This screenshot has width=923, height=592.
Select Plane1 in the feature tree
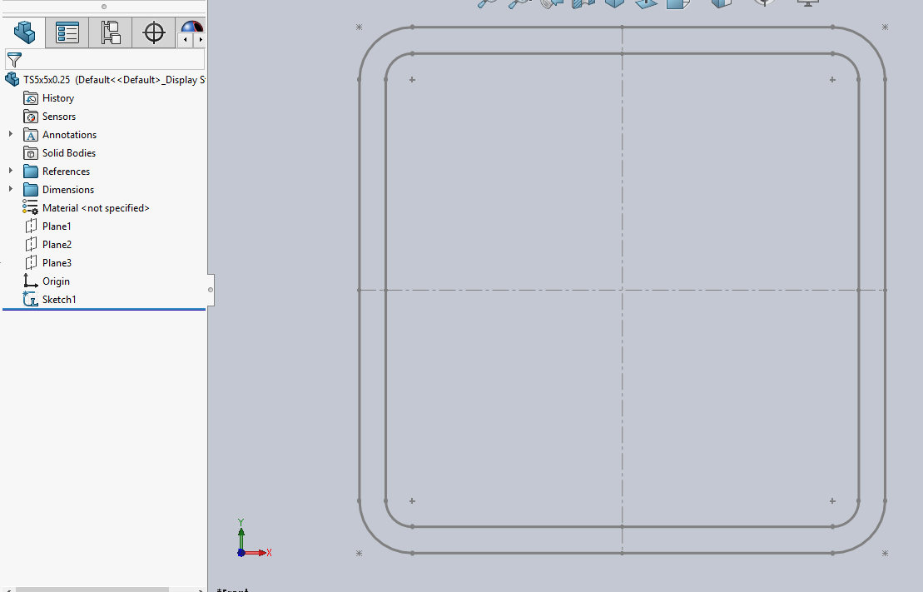pos(47,226)
